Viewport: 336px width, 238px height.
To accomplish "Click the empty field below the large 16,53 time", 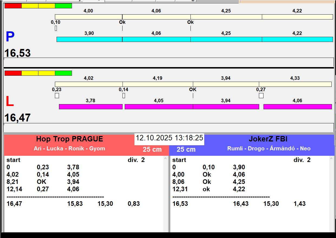I will coord(169,62).
